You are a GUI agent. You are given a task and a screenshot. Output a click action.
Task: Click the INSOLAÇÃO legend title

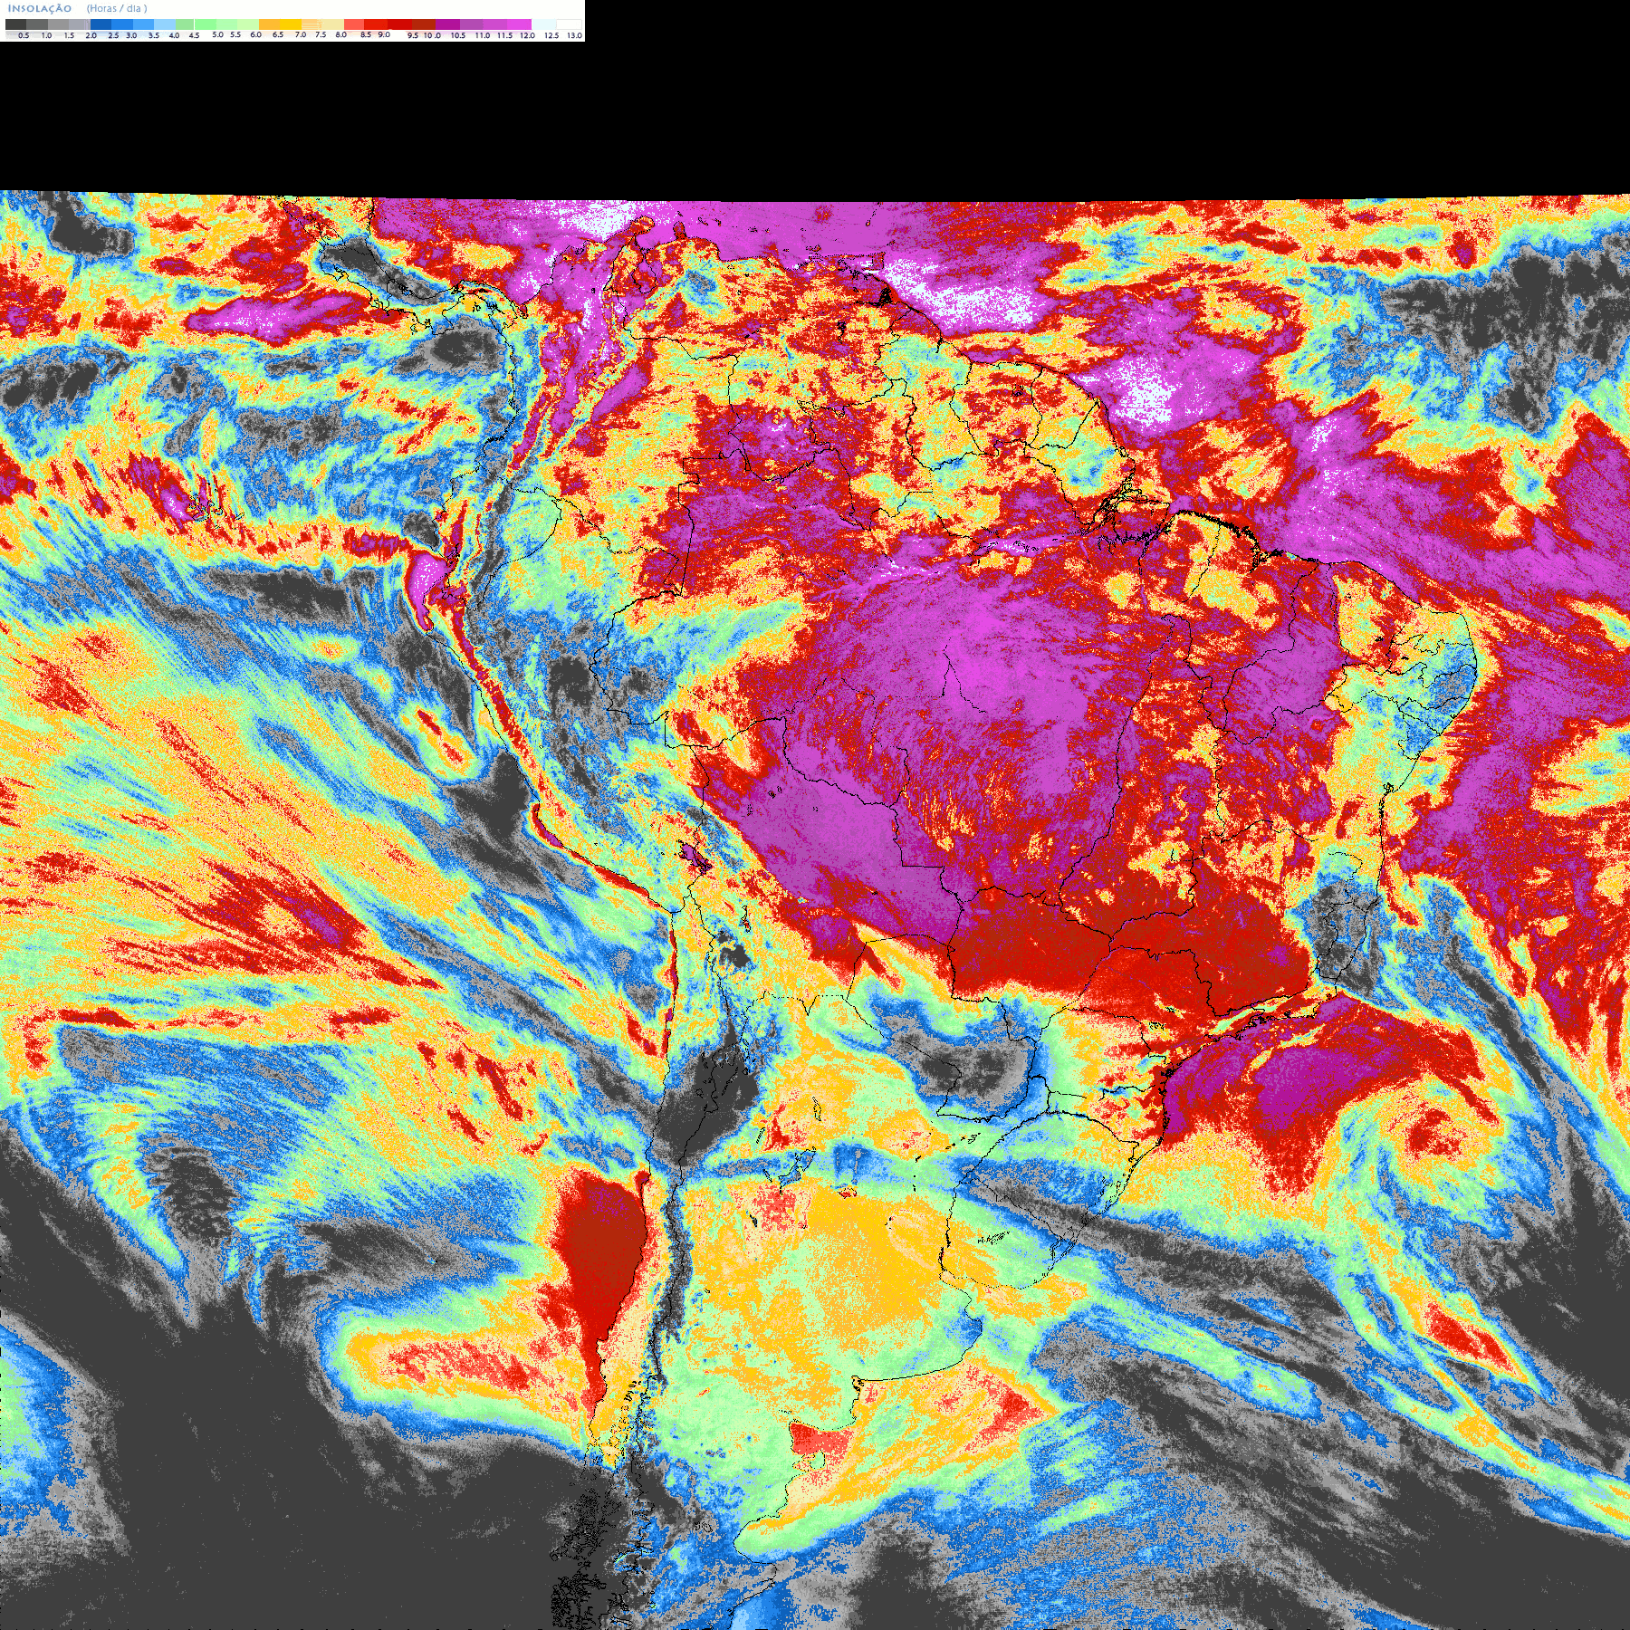[x=40, y=8]
